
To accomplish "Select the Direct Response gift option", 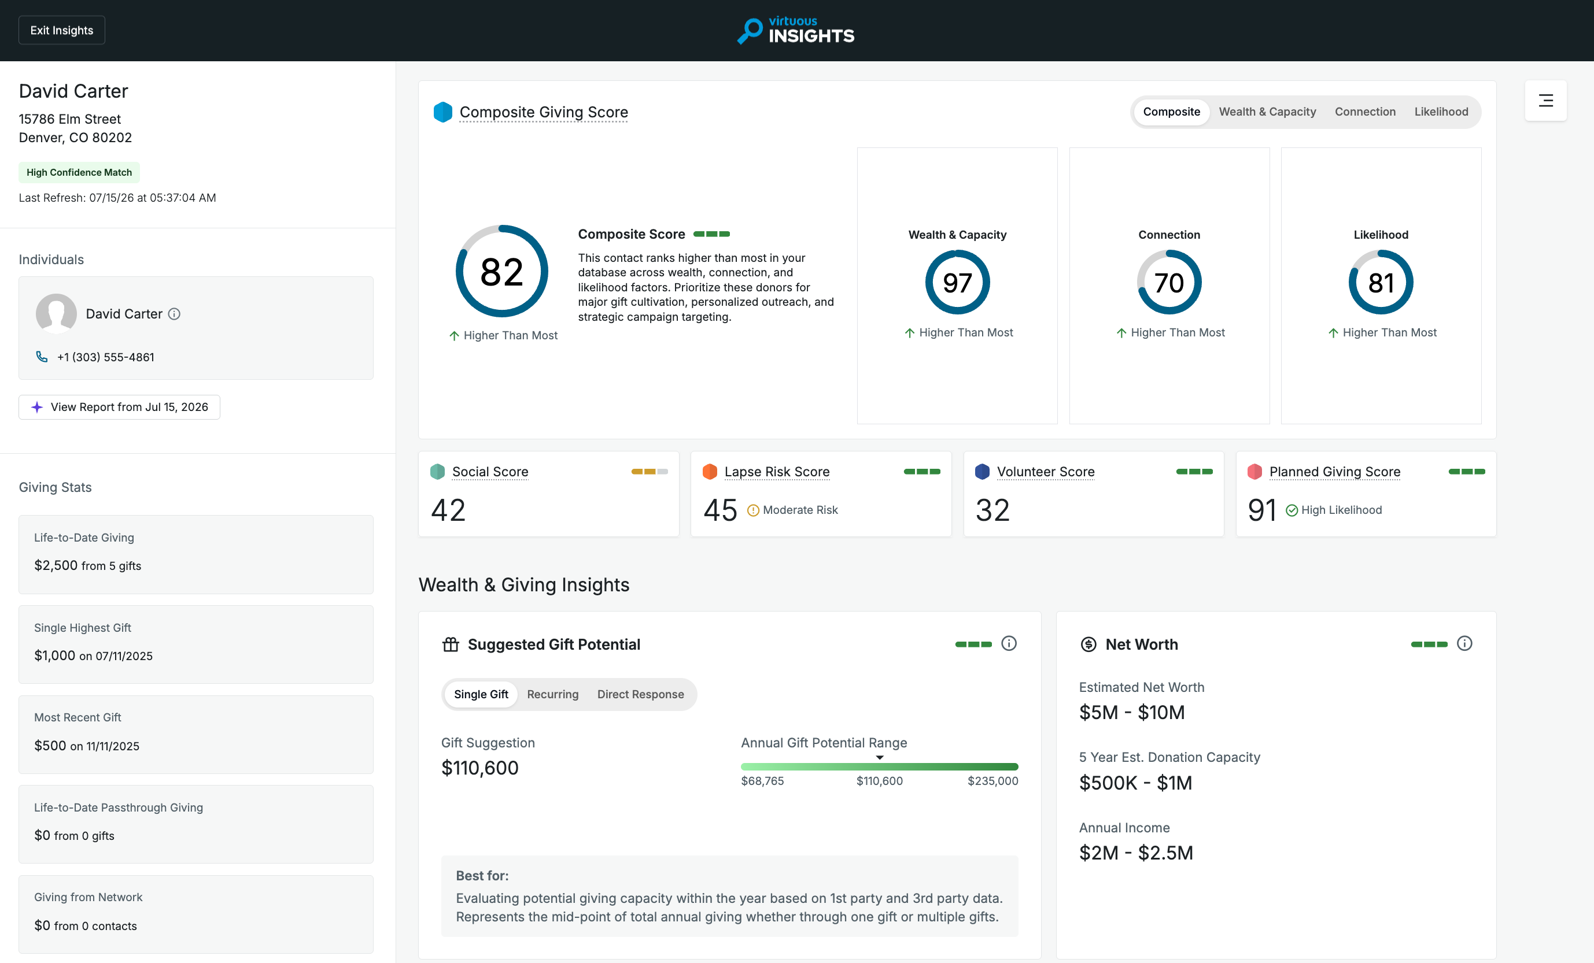I will tap(640, 694).
